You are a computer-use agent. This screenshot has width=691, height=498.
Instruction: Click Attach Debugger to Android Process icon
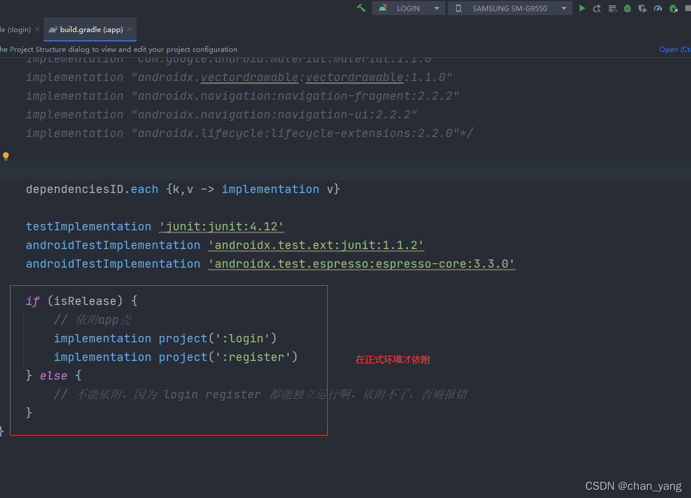tap(674, 8)
